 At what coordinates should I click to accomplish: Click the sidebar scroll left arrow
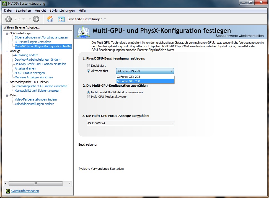point(6,183)
